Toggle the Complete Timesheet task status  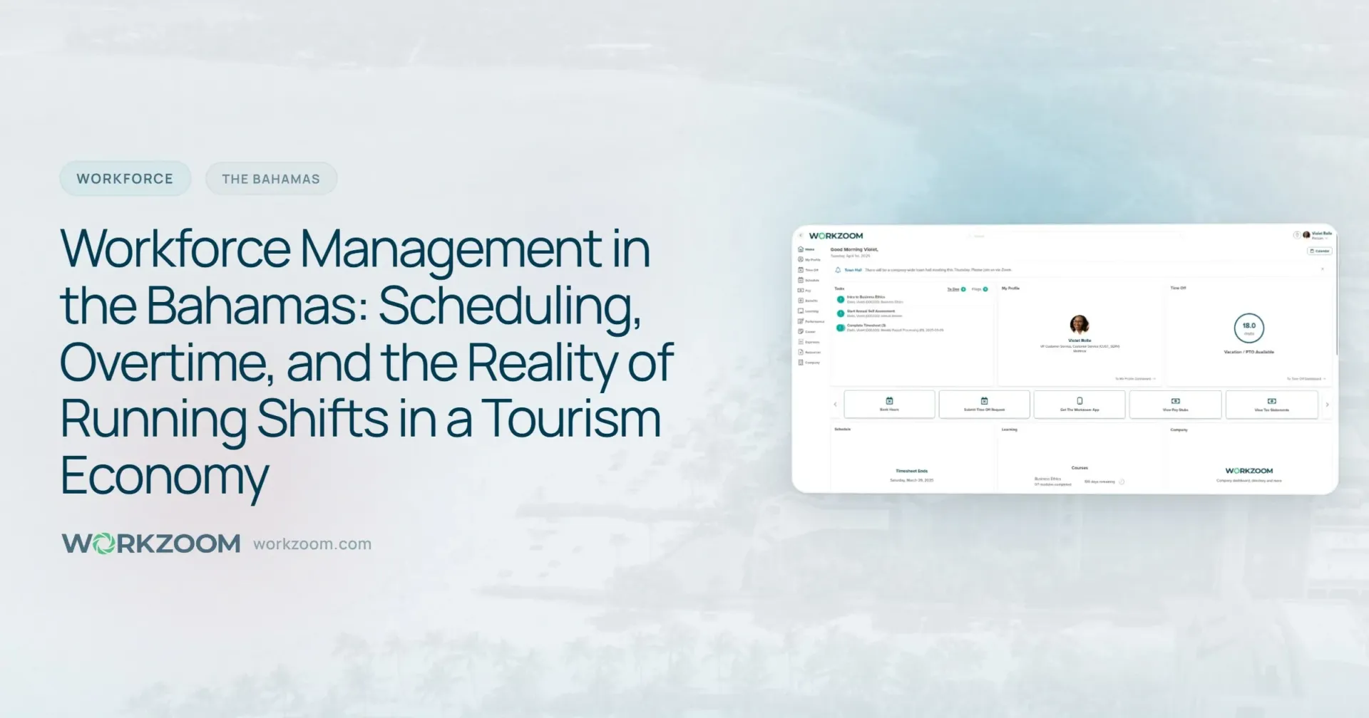(841, 328)
